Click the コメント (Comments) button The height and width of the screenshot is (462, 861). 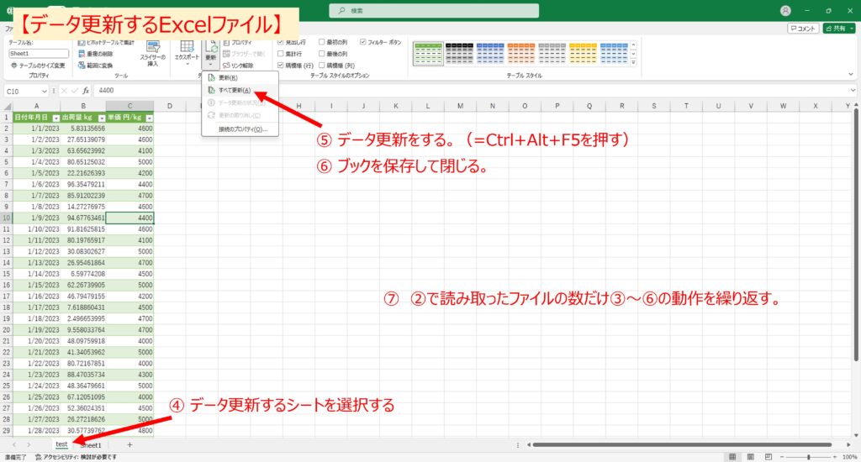pos(802,28)
